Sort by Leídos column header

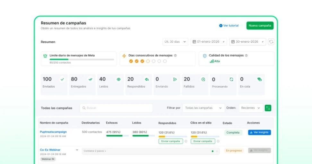137,123
